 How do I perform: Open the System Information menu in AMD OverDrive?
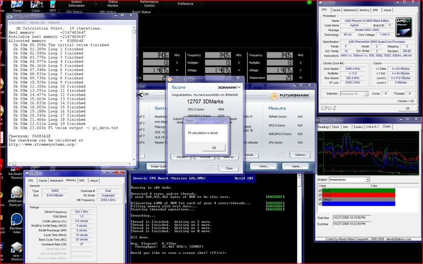coord(76,3)
